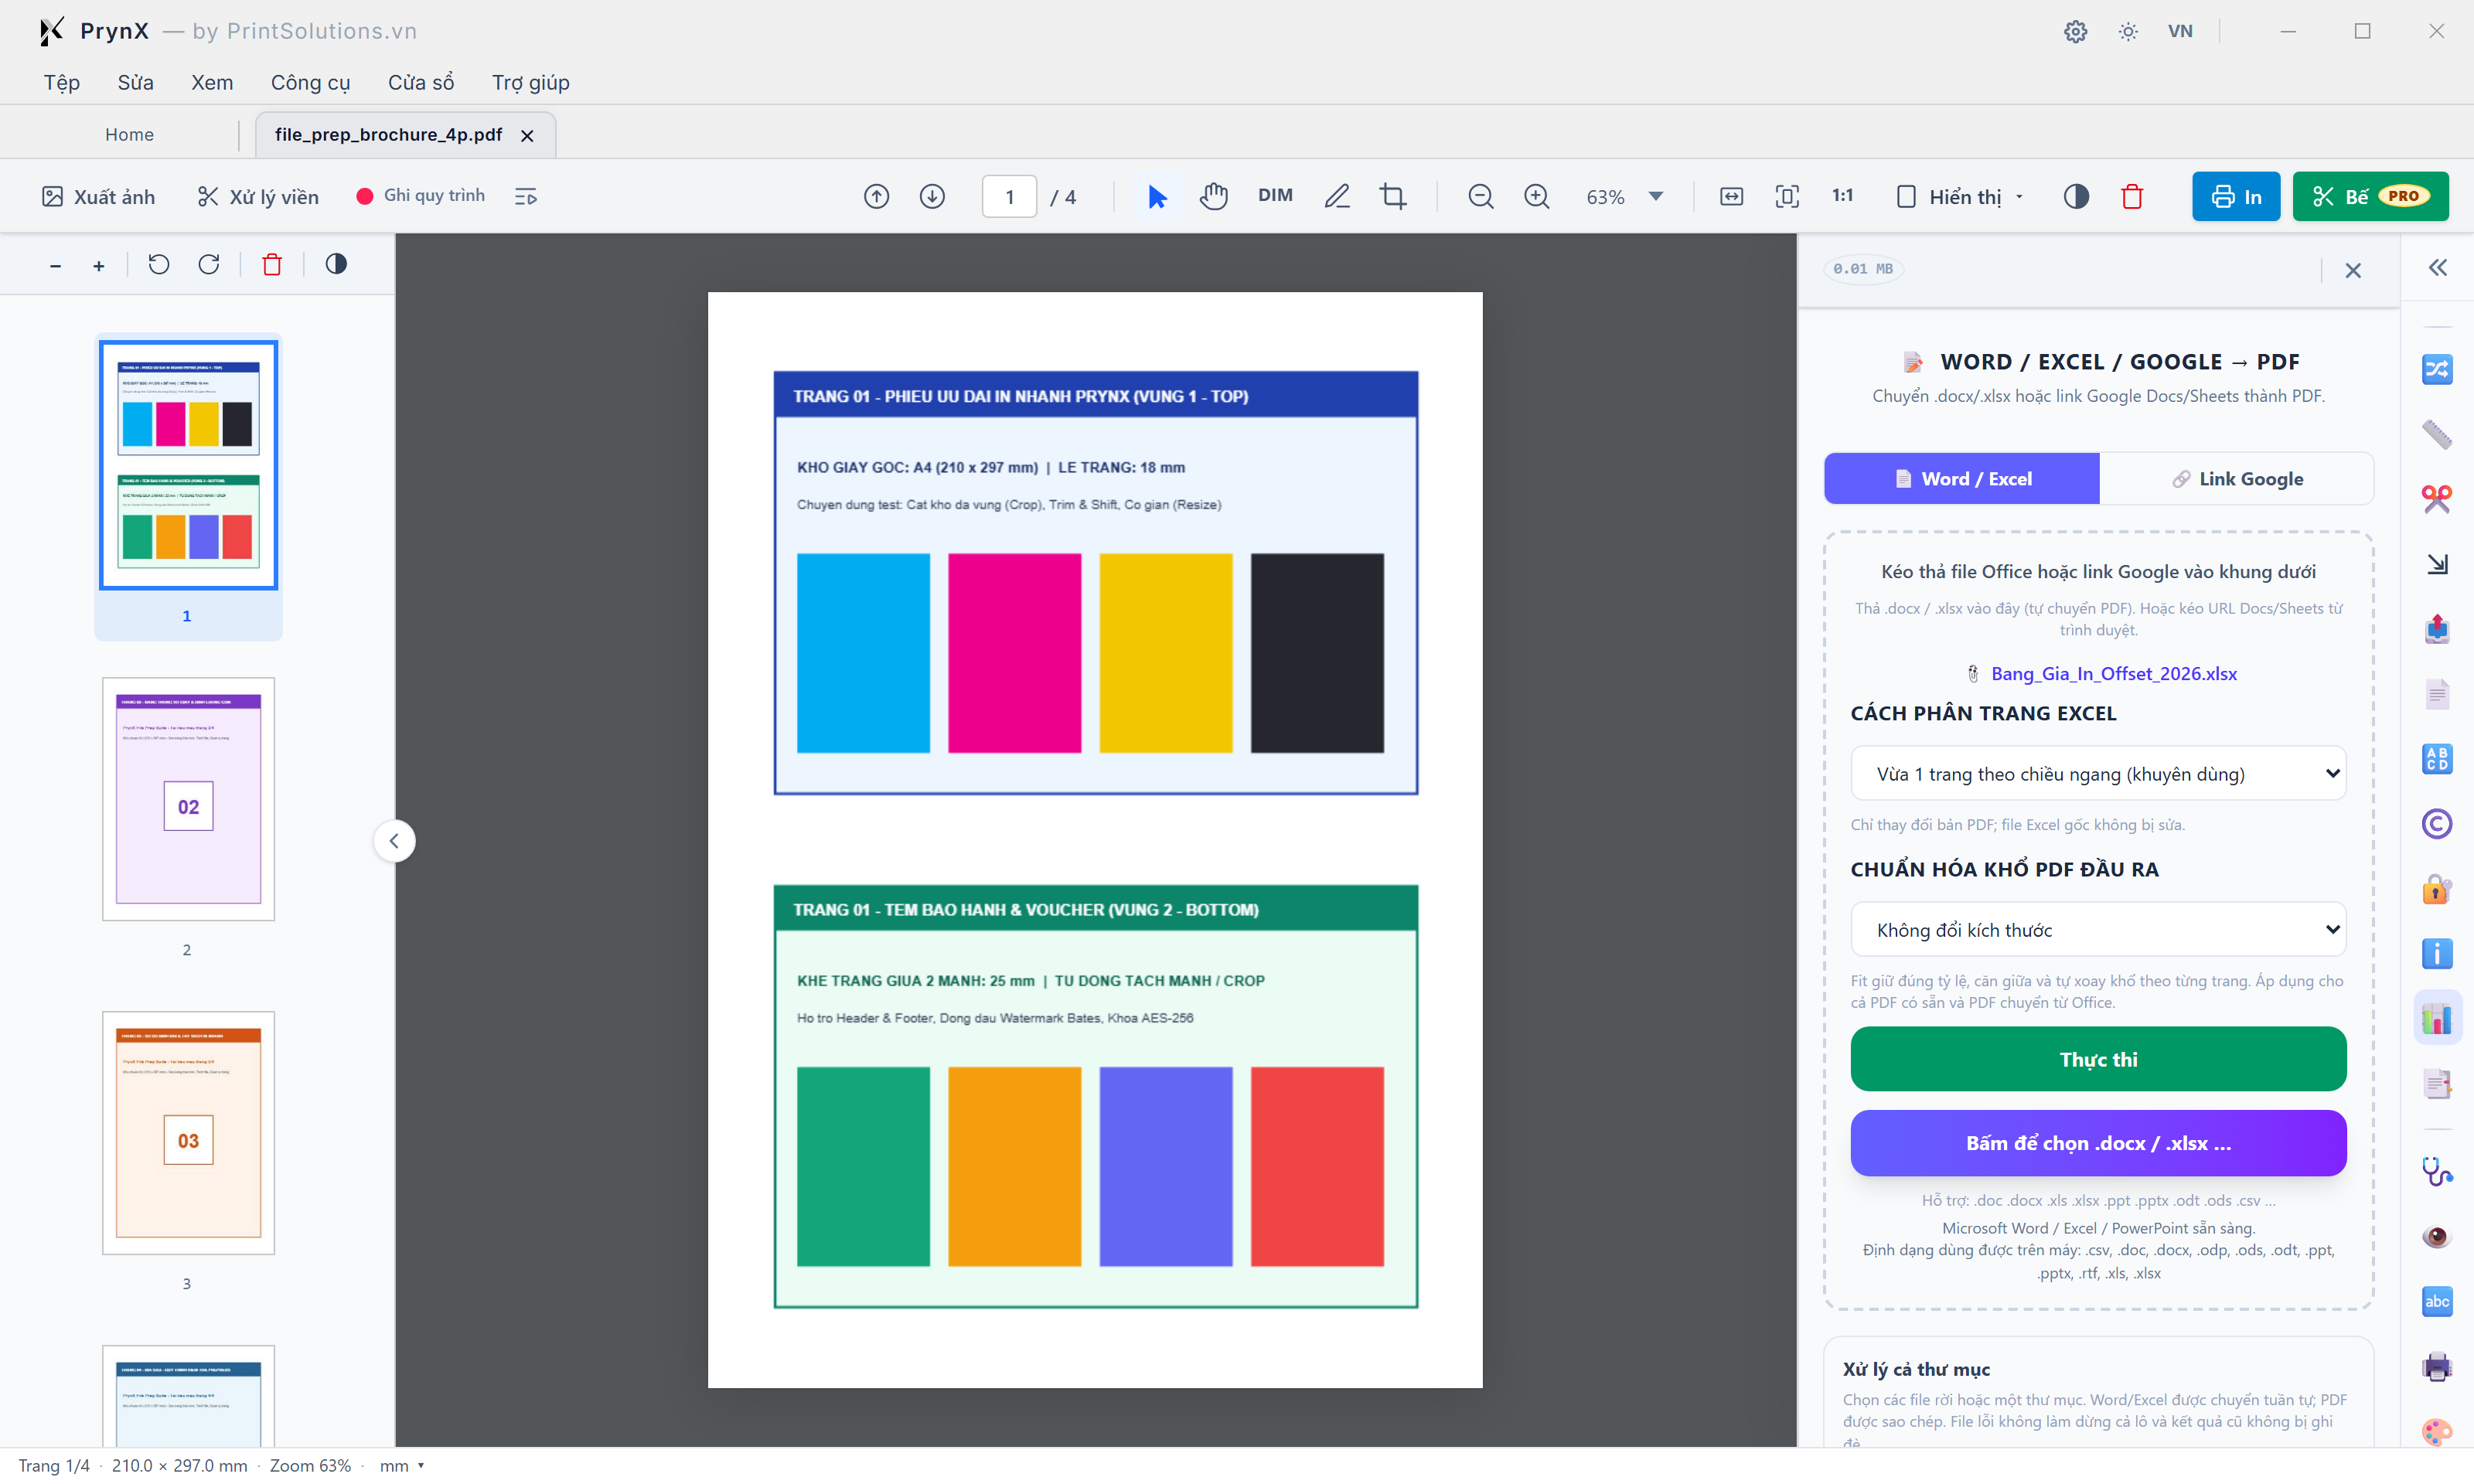Start Ghi quy trình recording
Image resolution: width=2474 pixels, height=1484 pixels.
421,195
